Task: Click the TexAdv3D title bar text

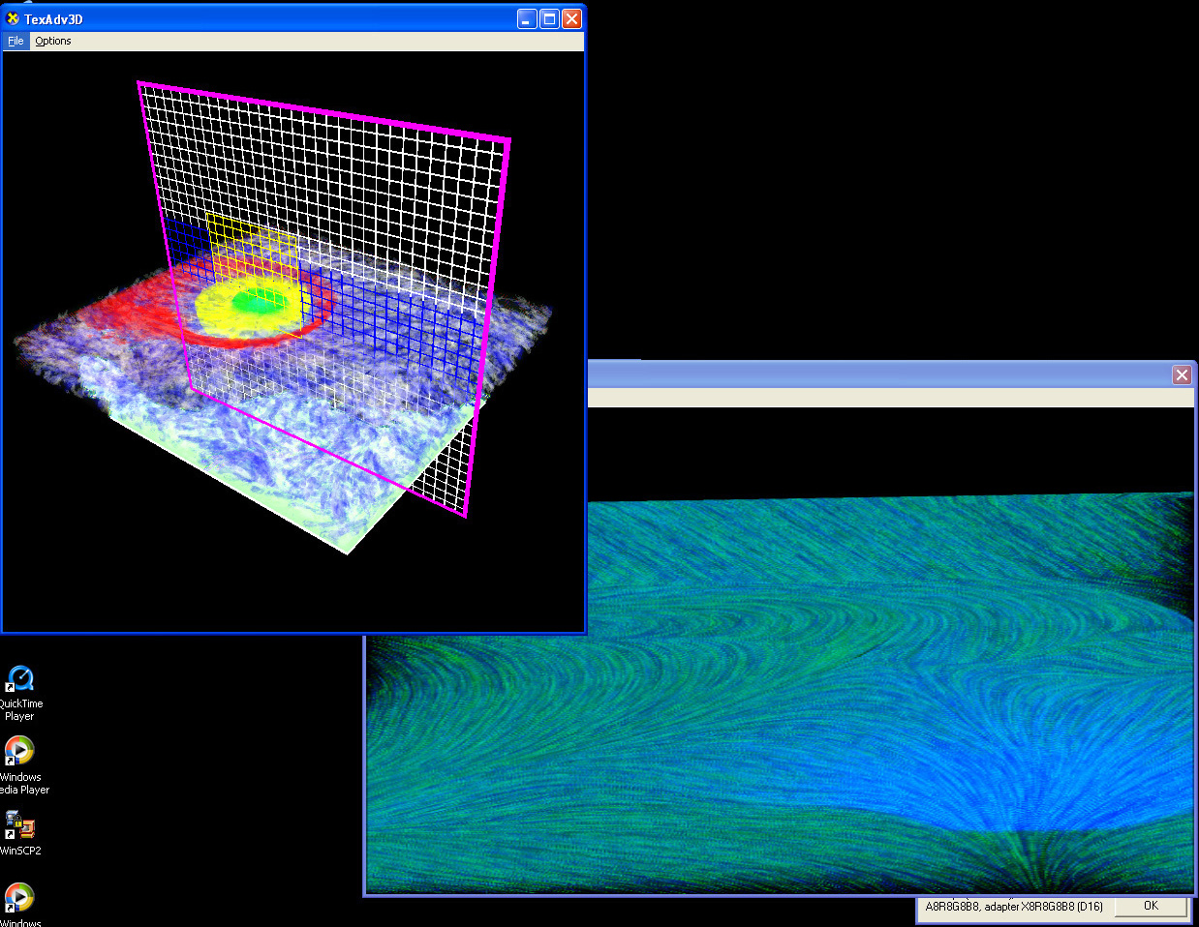Action: pyautogui.click(x=54, y=18)
